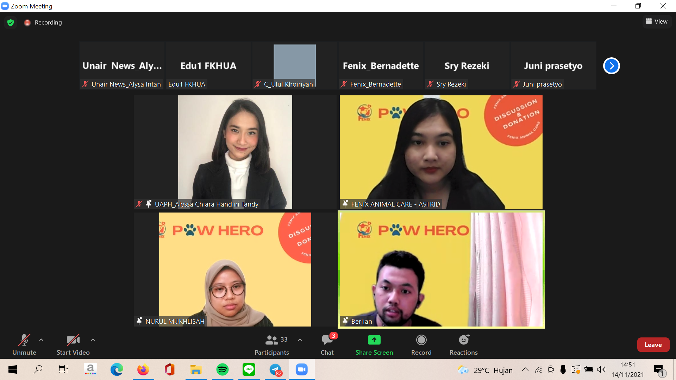Open Telegram from the taskbar
The height and width of the screenshot is (380, 676).
(275, 369)
